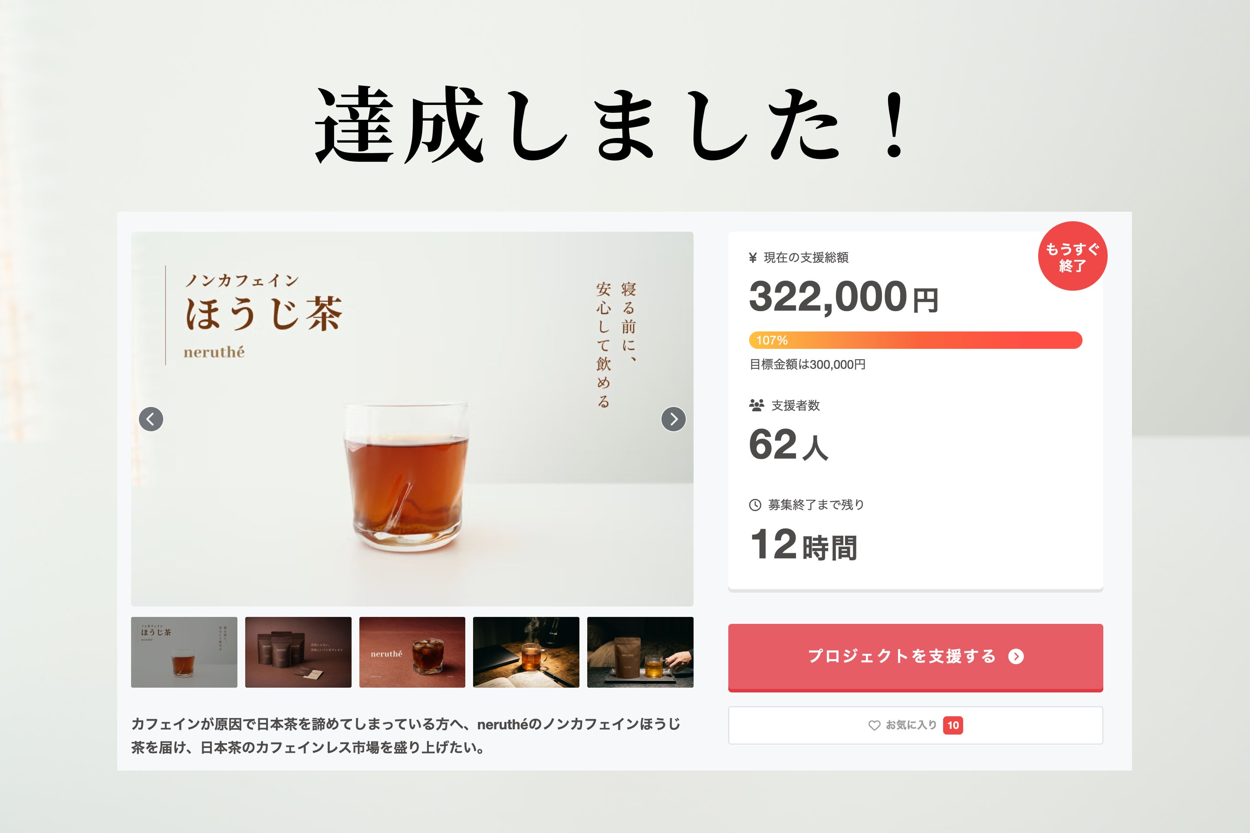Click the 107% funding progress bar

[915, 340]
